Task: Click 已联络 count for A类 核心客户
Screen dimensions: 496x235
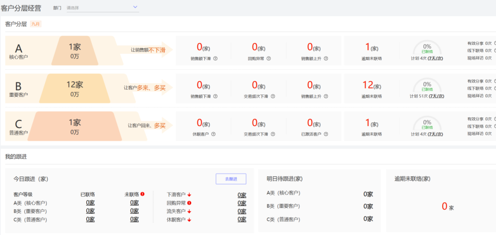Action: pyautogui.click(x=90, y=202)
